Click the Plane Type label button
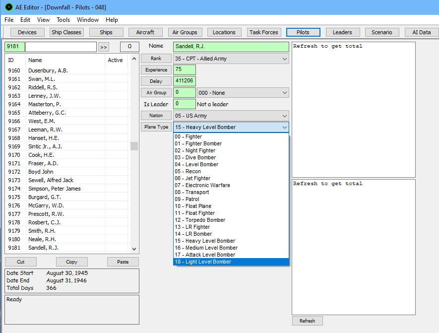The image size is (439, 333). (x=156, y=127)
